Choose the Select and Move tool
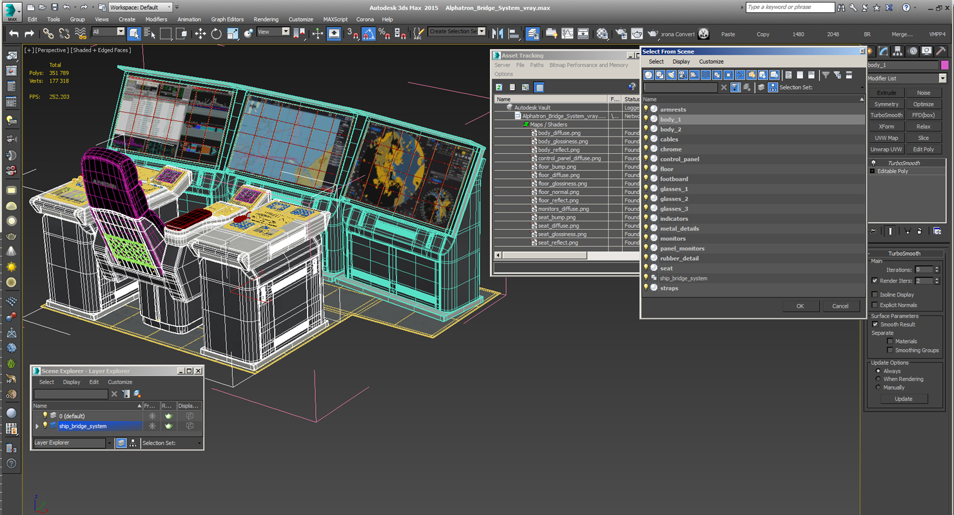Screen dimensions: 954x515 (x=200, y=33)
